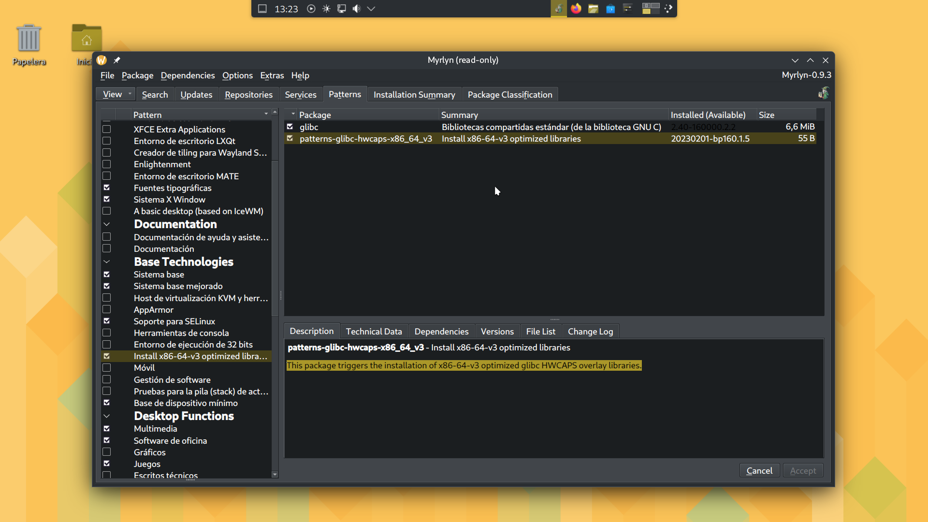
Task: Collapse the Desktop Functions category
Action: 107,416
